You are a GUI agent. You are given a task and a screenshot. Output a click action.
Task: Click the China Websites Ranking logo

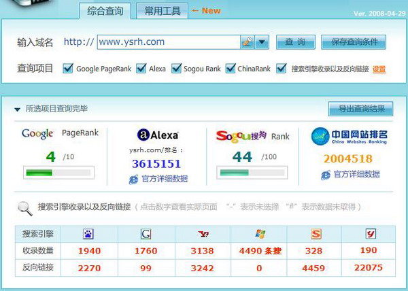[x=349, y=136]
